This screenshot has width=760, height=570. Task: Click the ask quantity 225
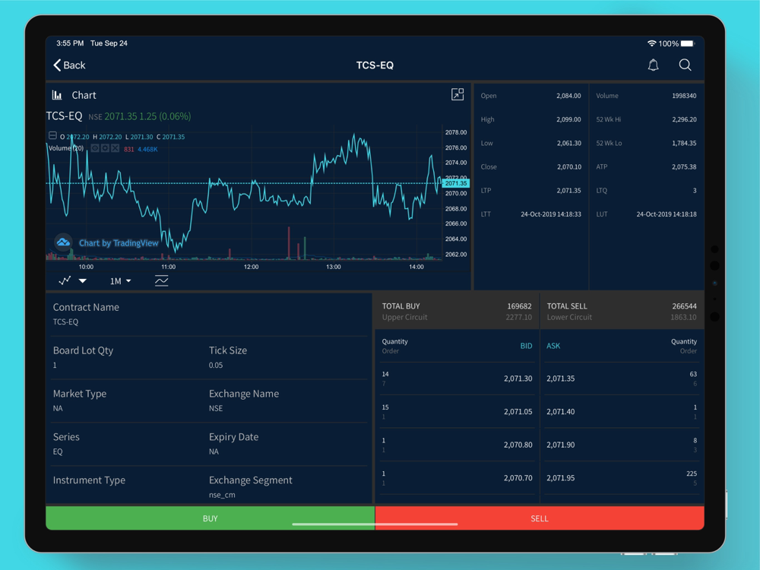[692, 473]
